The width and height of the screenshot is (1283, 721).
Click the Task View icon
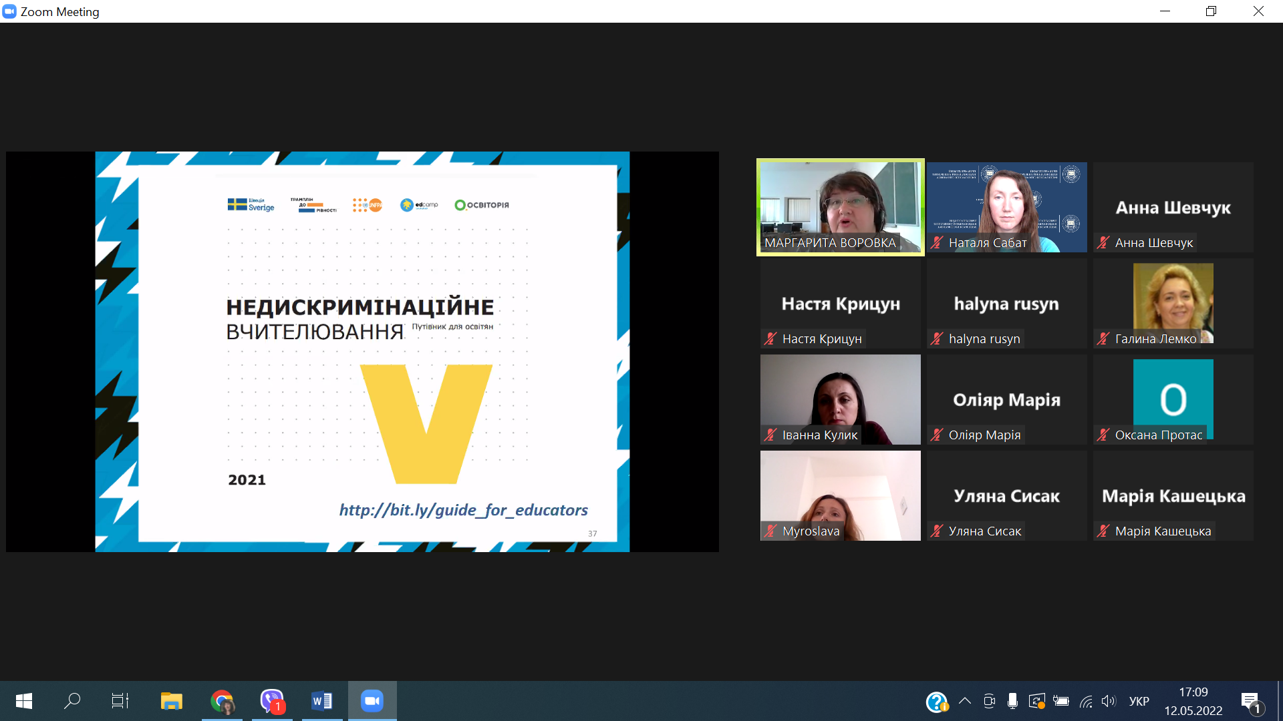120,701
